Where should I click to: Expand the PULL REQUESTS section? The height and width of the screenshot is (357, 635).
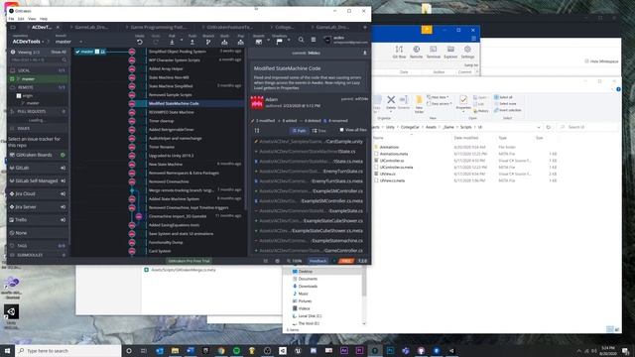tap(38, 111)
